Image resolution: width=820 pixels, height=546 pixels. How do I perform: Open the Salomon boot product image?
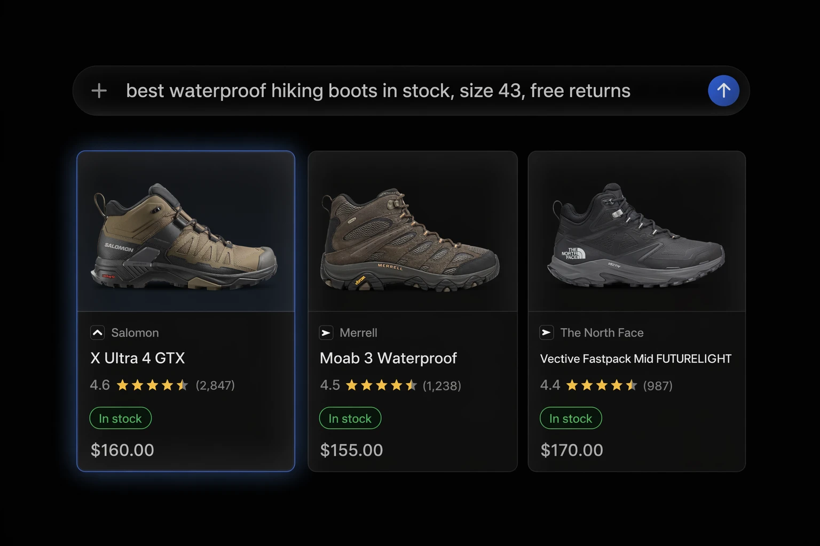pyautogui.click(x=186, y=231)
